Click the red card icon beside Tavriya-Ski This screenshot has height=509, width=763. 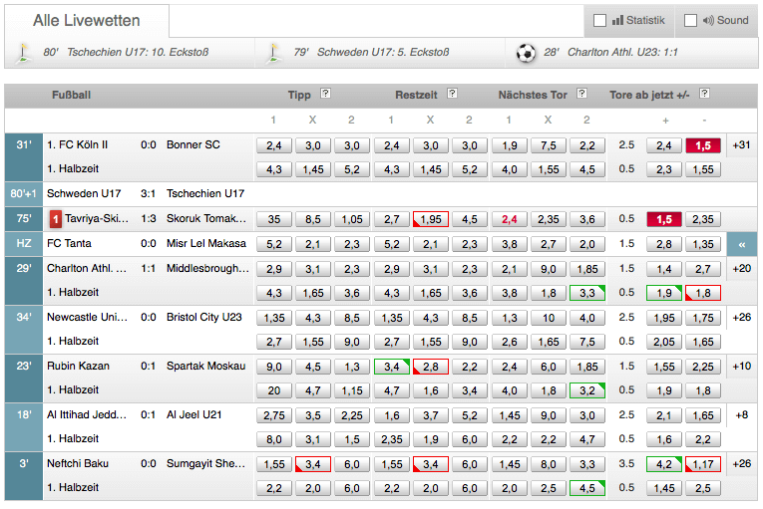pyautogui.click(x=56, y=219)
